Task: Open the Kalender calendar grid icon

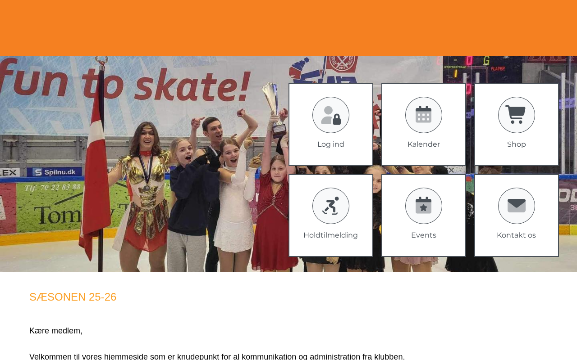Action: (424, 115)
